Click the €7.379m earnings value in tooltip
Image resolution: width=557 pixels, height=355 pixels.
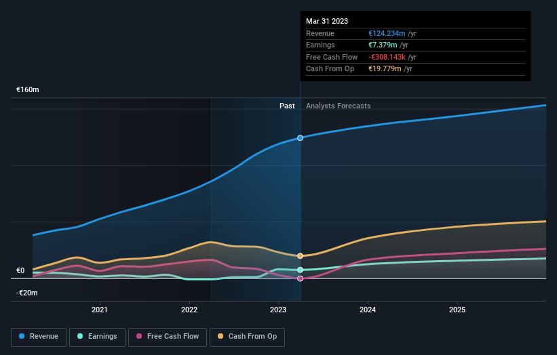383,45
